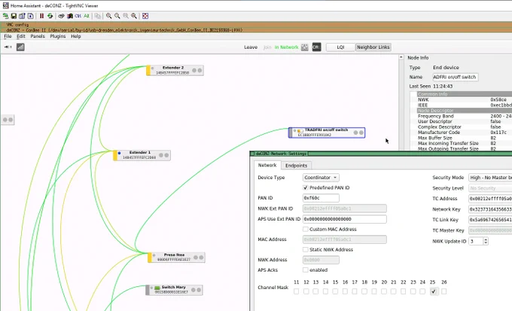Click the scroll up arrow beside Node Info
Image resolution: width=512 pixels, height=311 pixels.
coord(401,57)
